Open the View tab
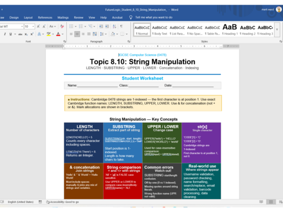This screenshot has width=283, height=212. click(x=92, y=18)
